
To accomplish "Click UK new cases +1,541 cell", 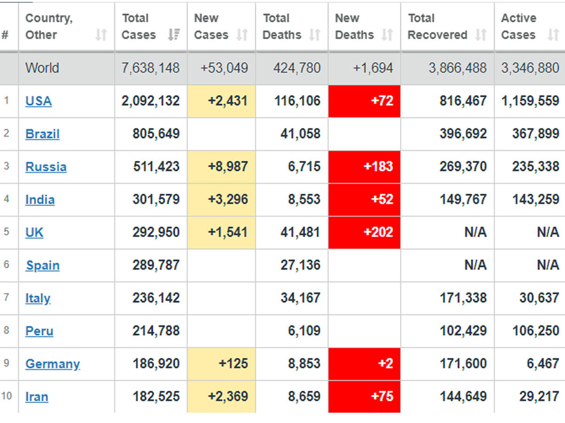I will coord(222,233).
